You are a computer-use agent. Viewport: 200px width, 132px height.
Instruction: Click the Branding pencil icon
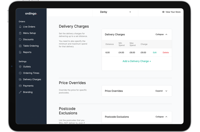(20, 92)
